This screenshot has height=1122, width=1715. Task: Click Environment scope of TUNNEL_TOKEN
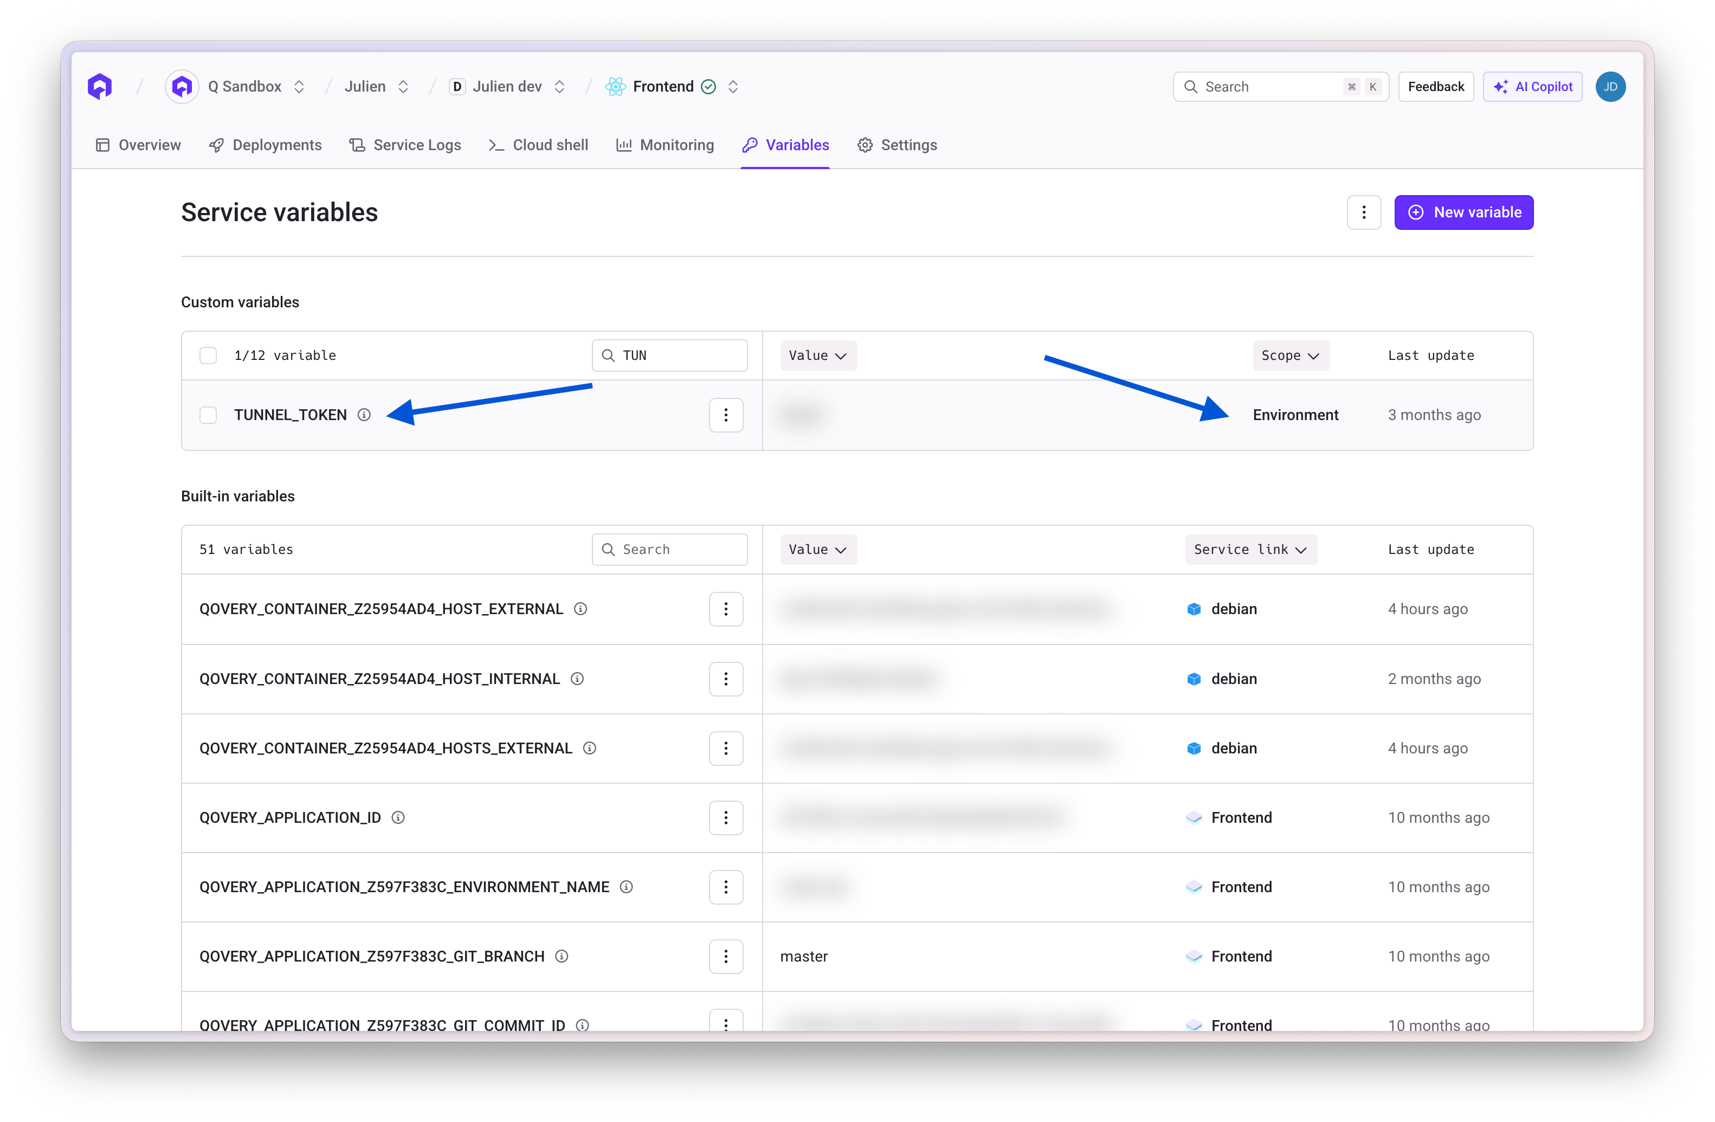click(1295, 415)
